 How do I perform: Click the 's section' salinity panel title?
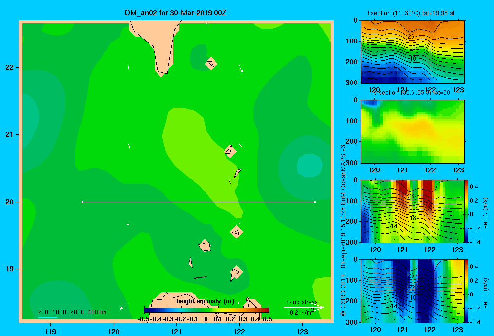412,93
